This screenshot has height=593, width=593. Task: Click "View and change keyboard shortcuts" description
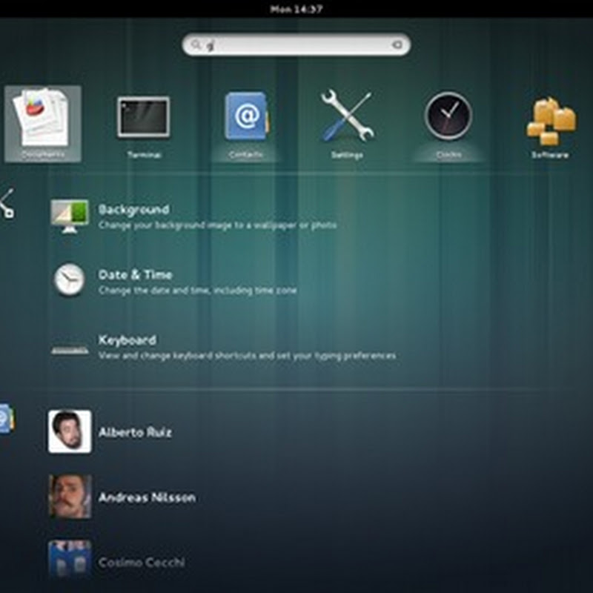pyautogui.click(x=248, y=356)
